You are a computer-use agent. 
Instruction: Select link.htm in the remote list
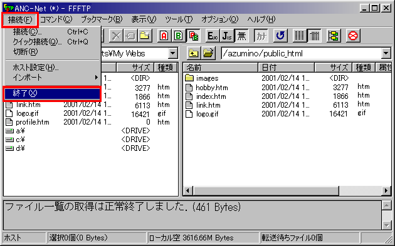(208, 105)
